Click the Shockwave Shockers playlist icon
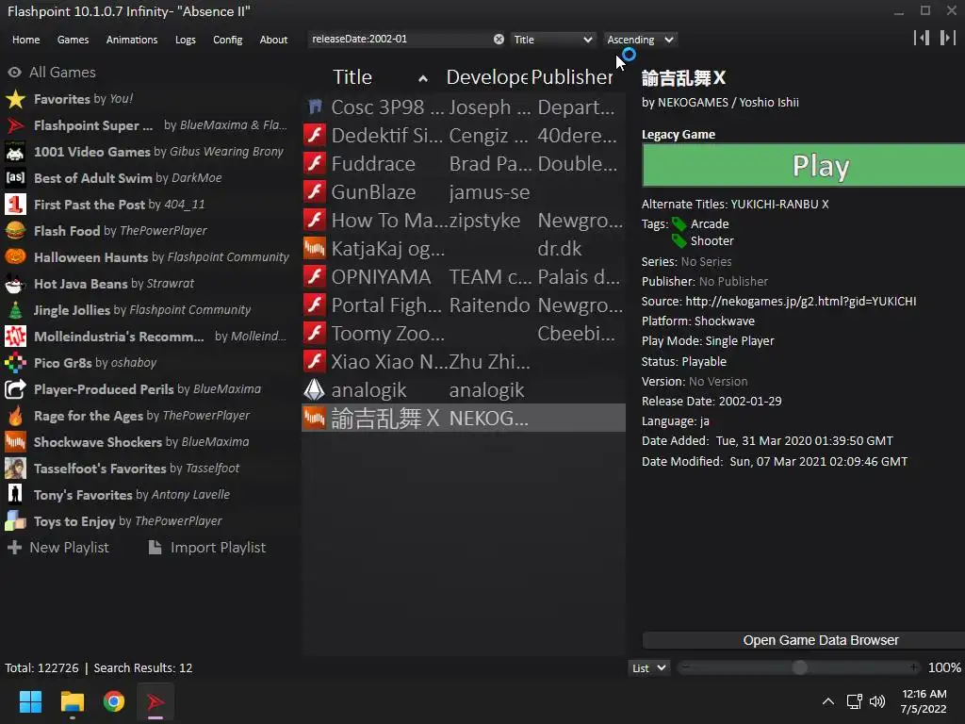 click(x=15, y=442)
